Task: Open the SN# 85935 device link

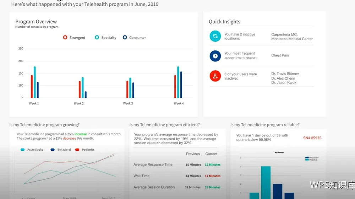Action: (x=312, y=138)
